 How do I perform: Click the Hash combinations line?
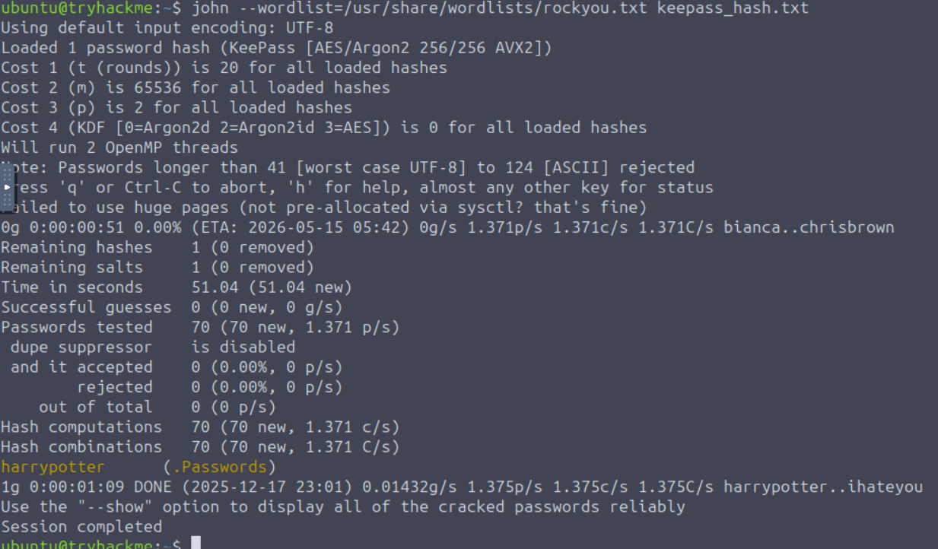199,446
